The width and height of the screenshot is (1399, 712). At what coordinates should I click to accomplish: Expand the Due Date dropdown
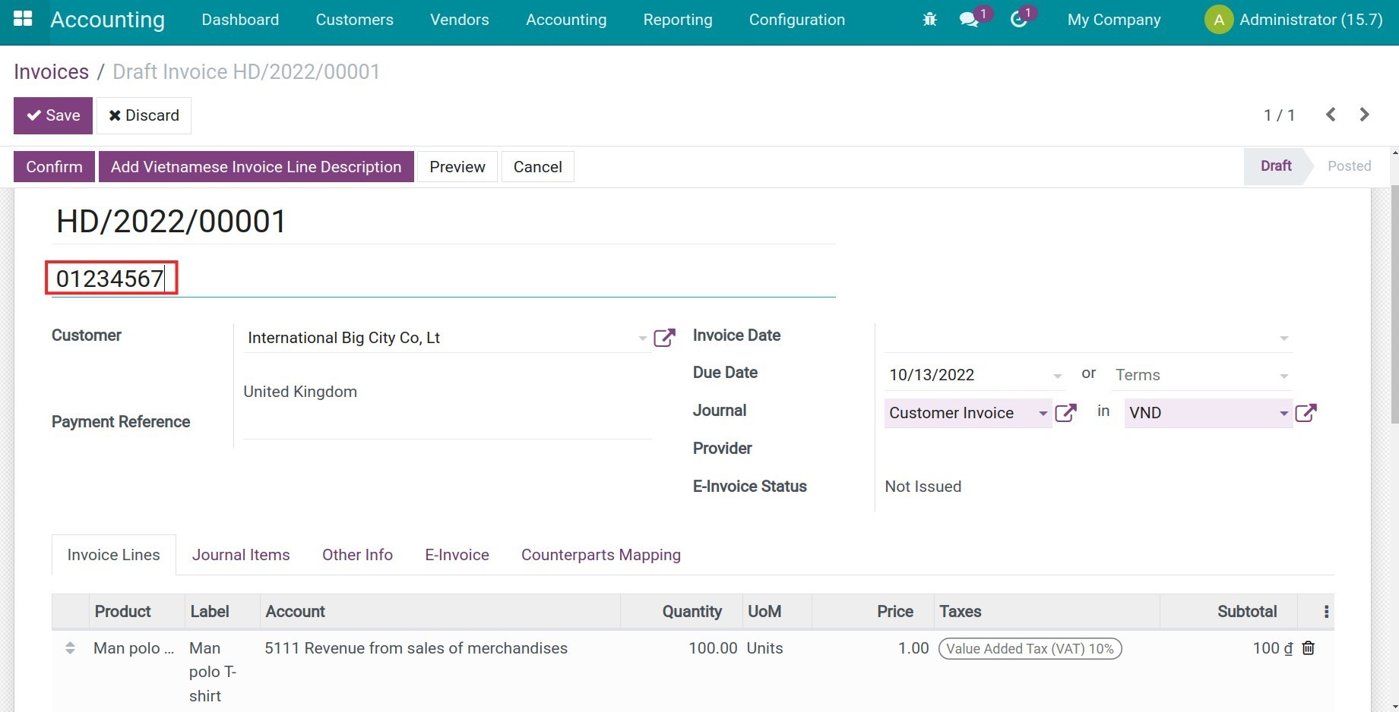click(1058, 375)
